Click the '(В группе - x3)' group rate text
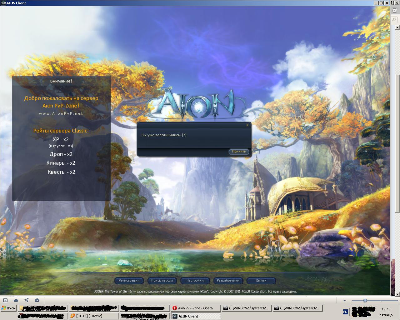The image size is (400, 320). coord(61,146)
